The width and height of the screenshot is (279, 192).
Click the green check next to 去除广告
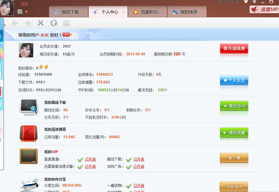click(129, 167)
